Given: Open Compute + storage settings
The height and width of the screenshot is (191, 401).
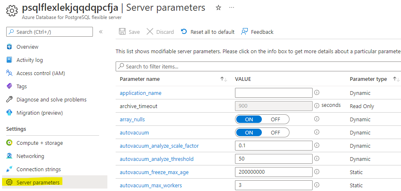Looking at the screenshot, I should [x=40, y=143].
